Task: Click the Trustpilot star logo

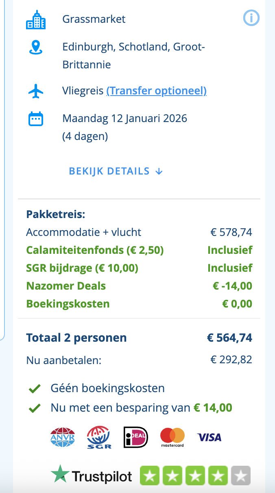Action: coord(60,474)
